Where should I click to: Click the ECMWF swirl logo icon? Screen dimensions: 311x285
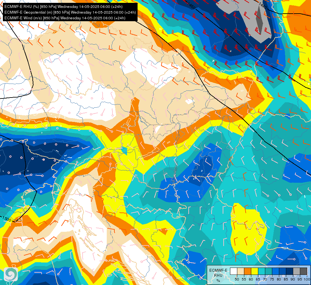tap(11, 274)
